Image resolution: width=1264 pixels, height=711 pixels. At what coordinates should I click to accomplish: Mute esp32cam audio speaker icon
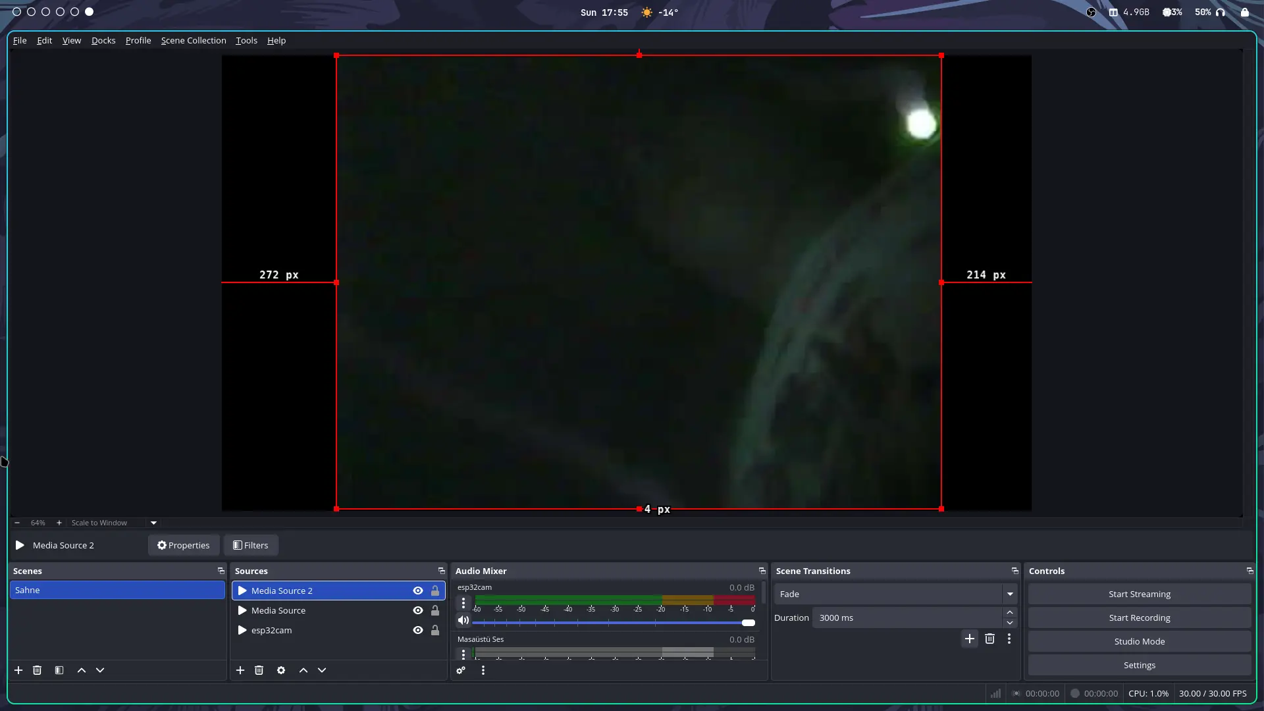pyautogui.click(x=463, y=620)
